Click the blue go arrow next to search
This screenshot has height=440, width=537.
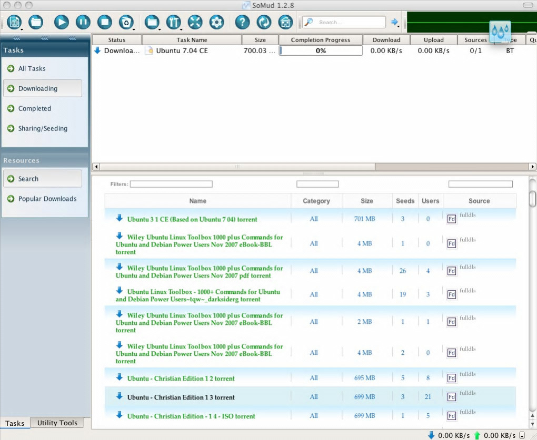pos(394,22)
